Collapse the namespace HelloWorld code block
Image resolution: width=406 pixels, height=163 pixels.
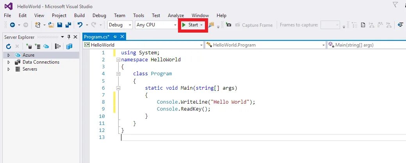(x=118, y=60)
